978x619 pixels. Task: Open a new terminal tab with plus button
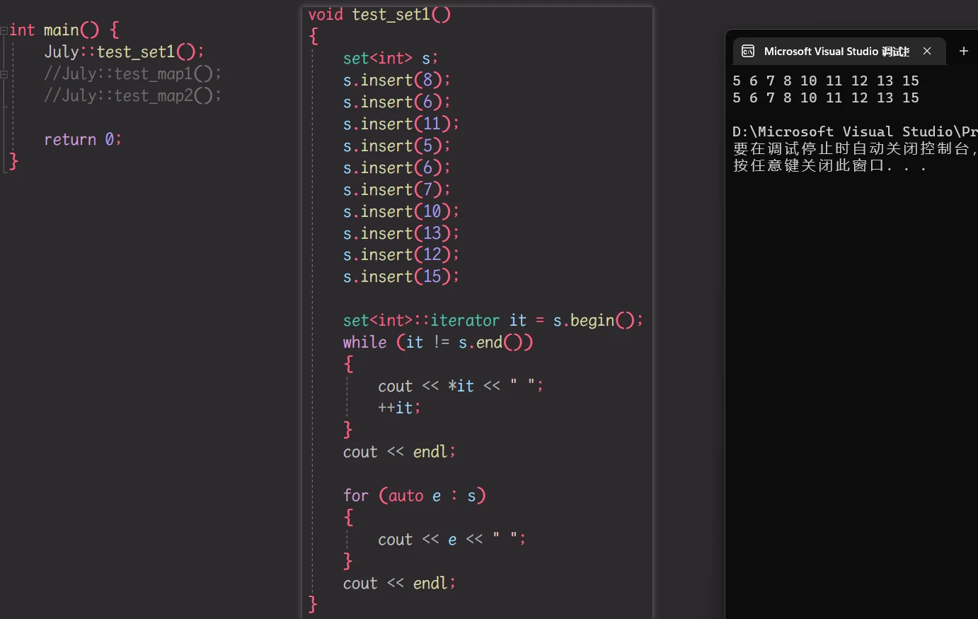click(x=963, y=51)
